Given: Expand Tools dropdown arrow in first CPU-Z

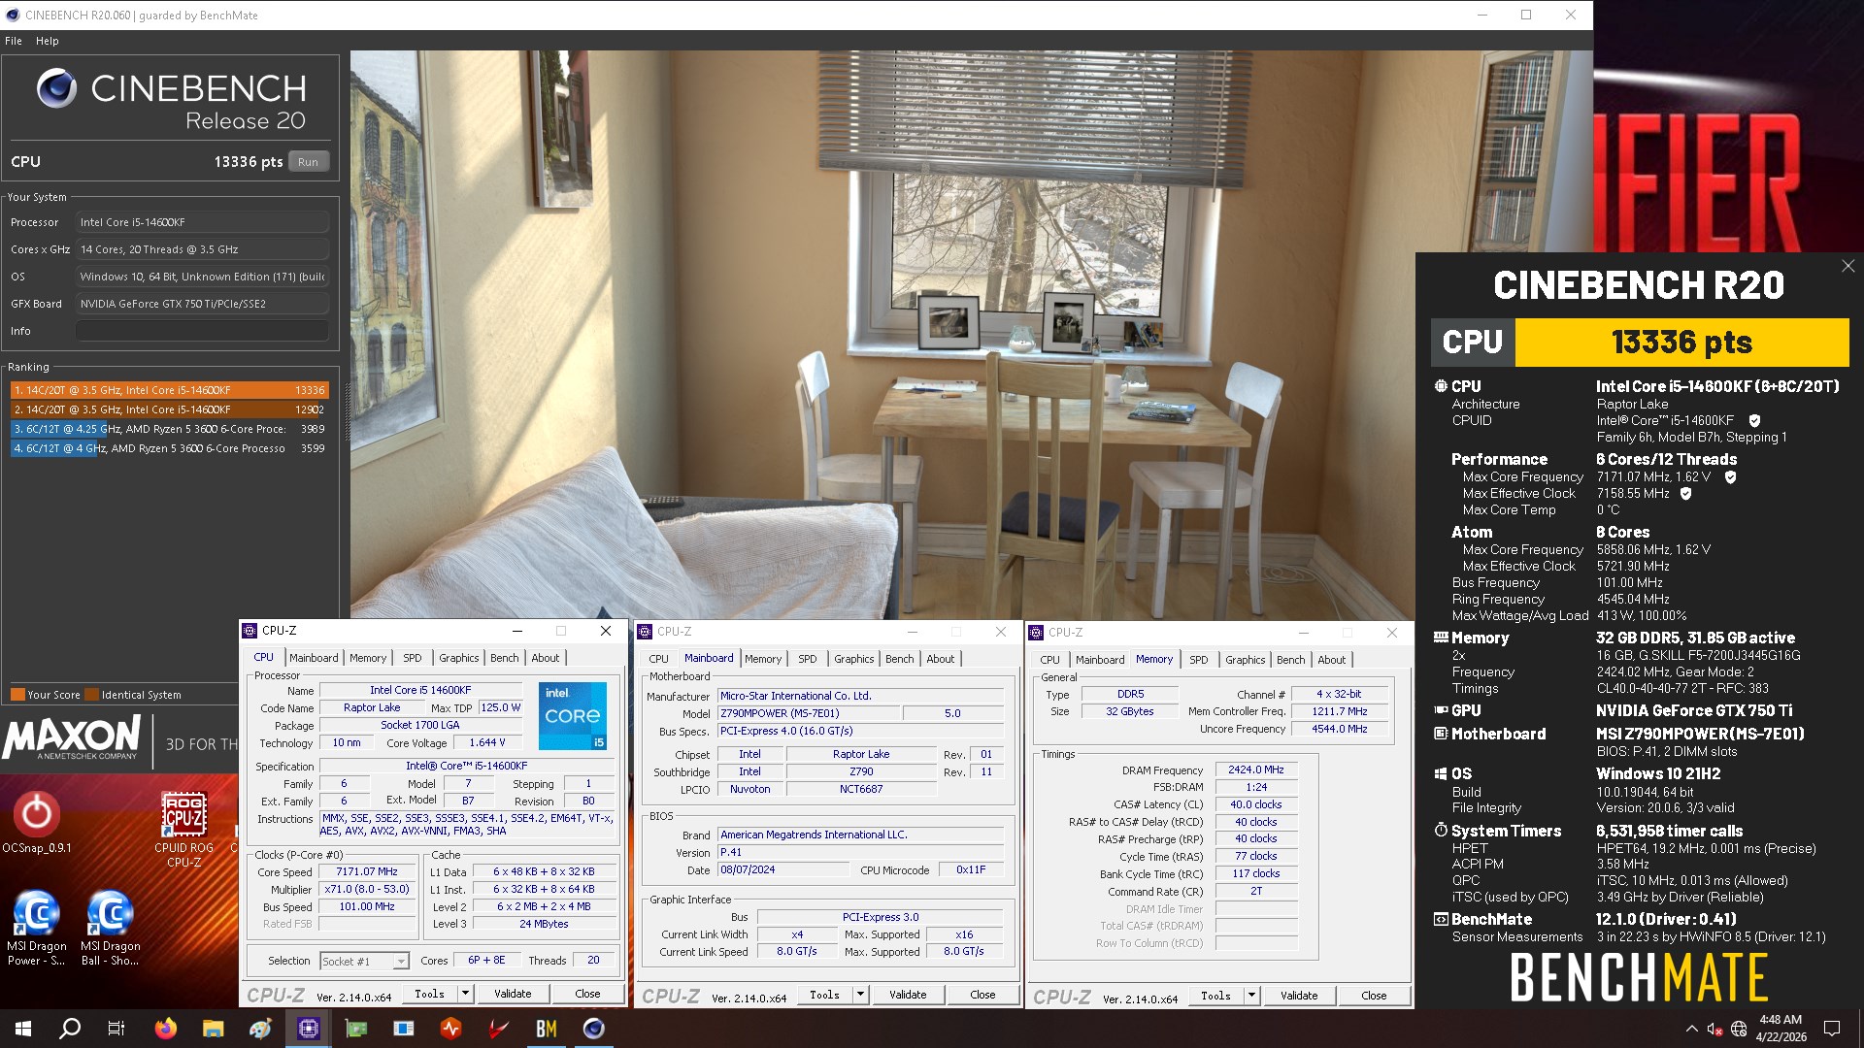Looking at the screenshot, I should (465, 994).
